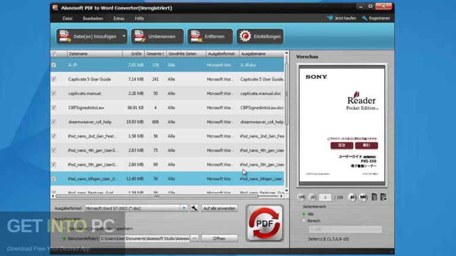The image size is (456, 256).
Task: Click the browse (...) output folder button
Action: pos(194,239)
